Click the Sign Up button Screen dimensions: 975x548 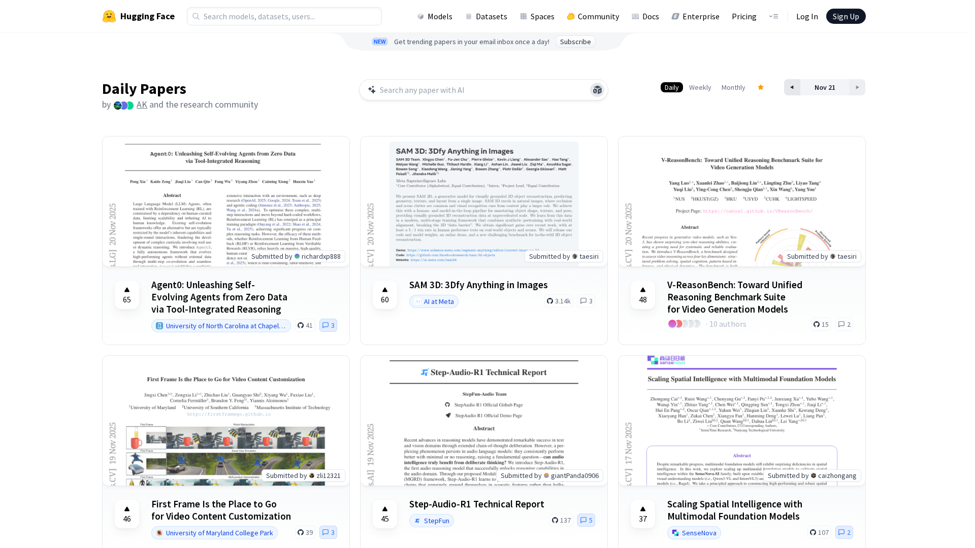click(x=846, y=16)
